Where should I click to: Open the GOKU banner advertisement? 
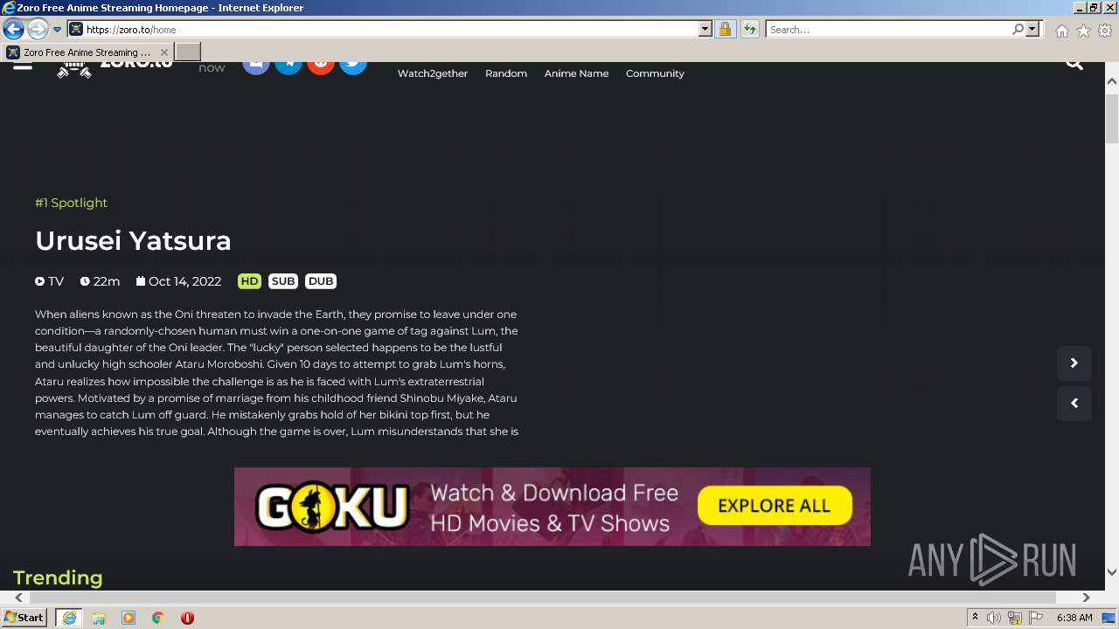[x=552, y=507]
